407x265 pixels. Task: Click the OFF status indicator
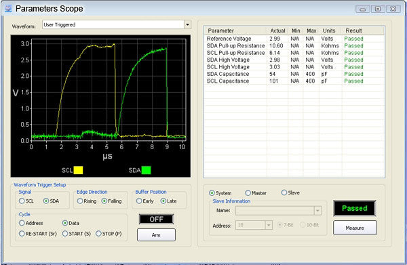(156, 220)
